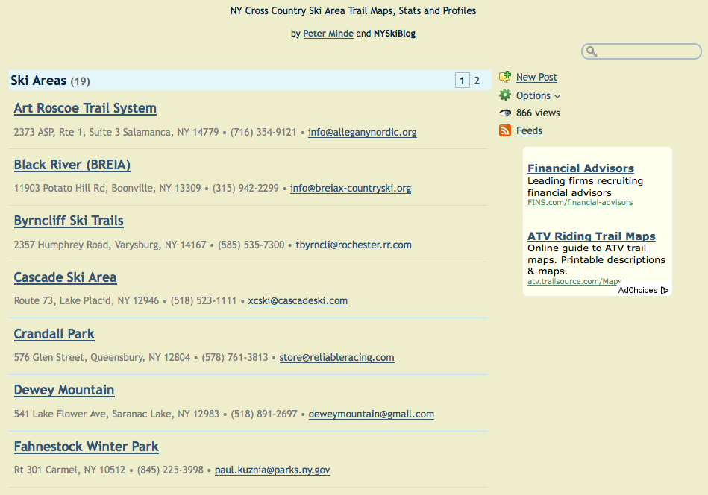This screenshot has height=495, width=708.
Task: Select page 1 of Ski Areas
Action: click(462, 81)
